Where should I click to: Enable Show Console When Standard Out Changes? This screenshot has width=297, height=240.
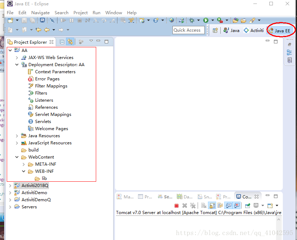coord(228,206)
